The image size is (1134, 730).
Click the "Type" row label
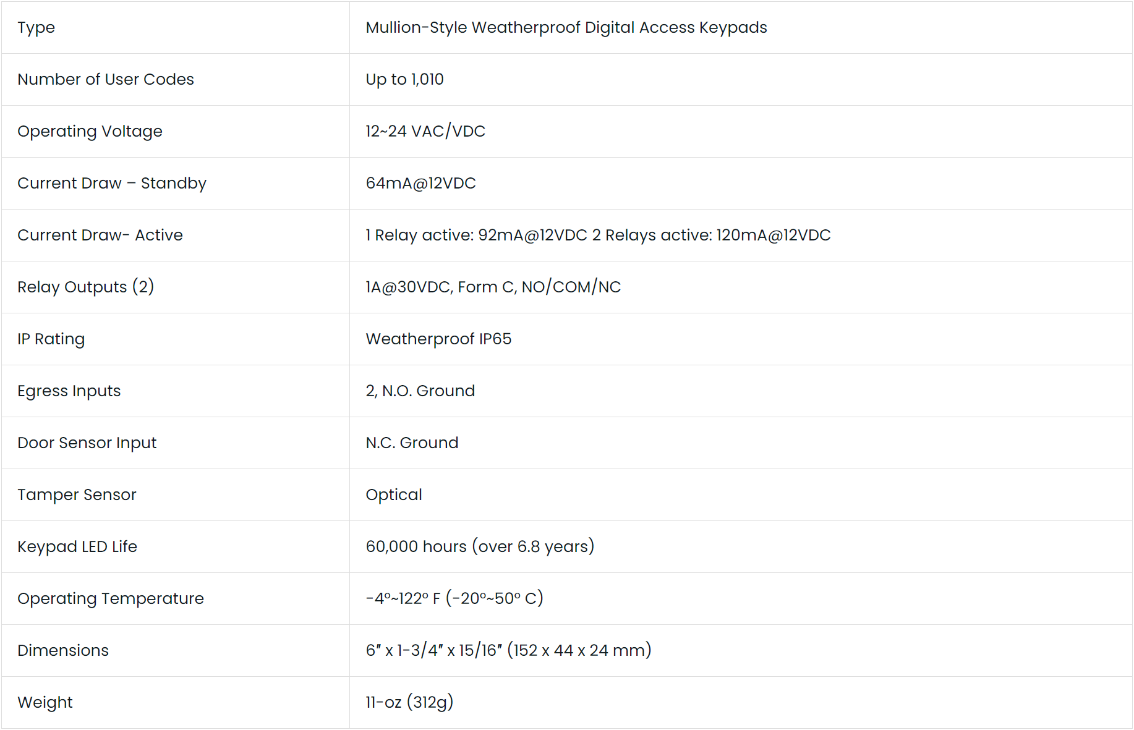(36, 28)
